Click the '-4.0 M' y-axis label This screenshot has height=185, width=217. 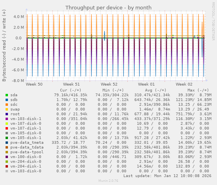18,59
